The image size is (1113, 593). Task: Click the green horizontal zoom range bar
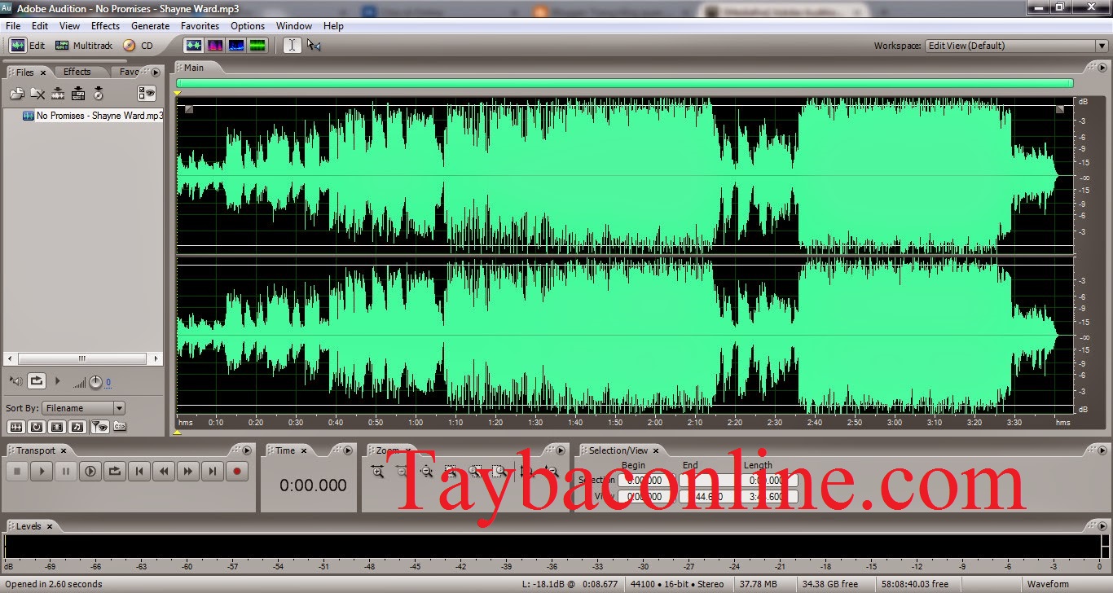[x=625, y=83]
